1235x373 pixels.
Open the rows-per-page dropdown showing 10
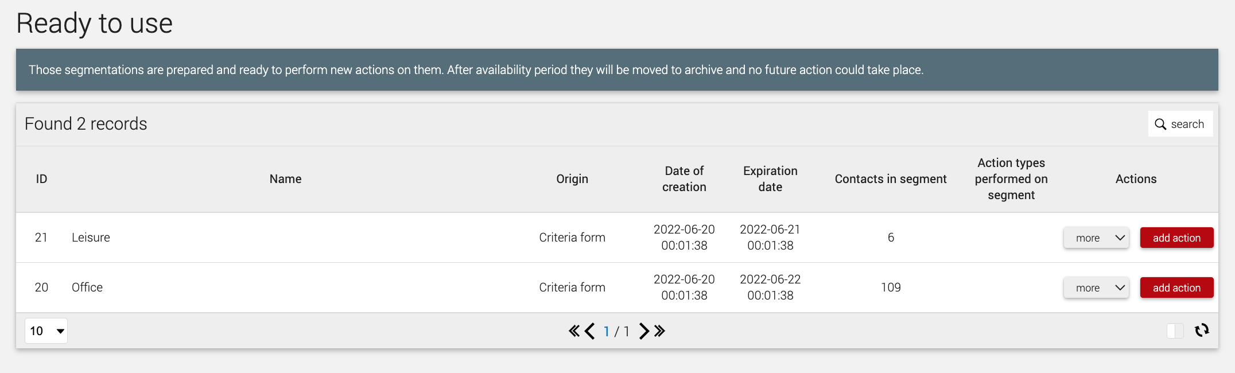point(46,331)
